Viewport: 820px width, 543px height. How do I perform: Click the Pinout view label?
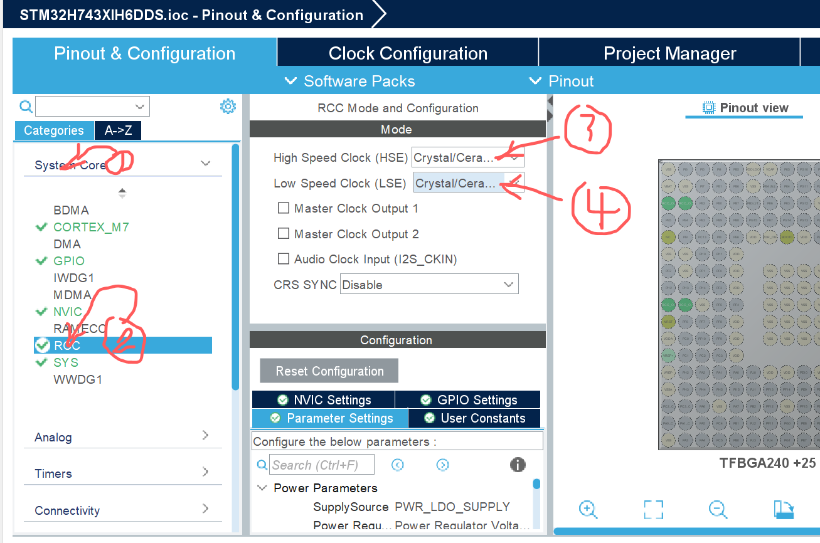coord(754,107)
